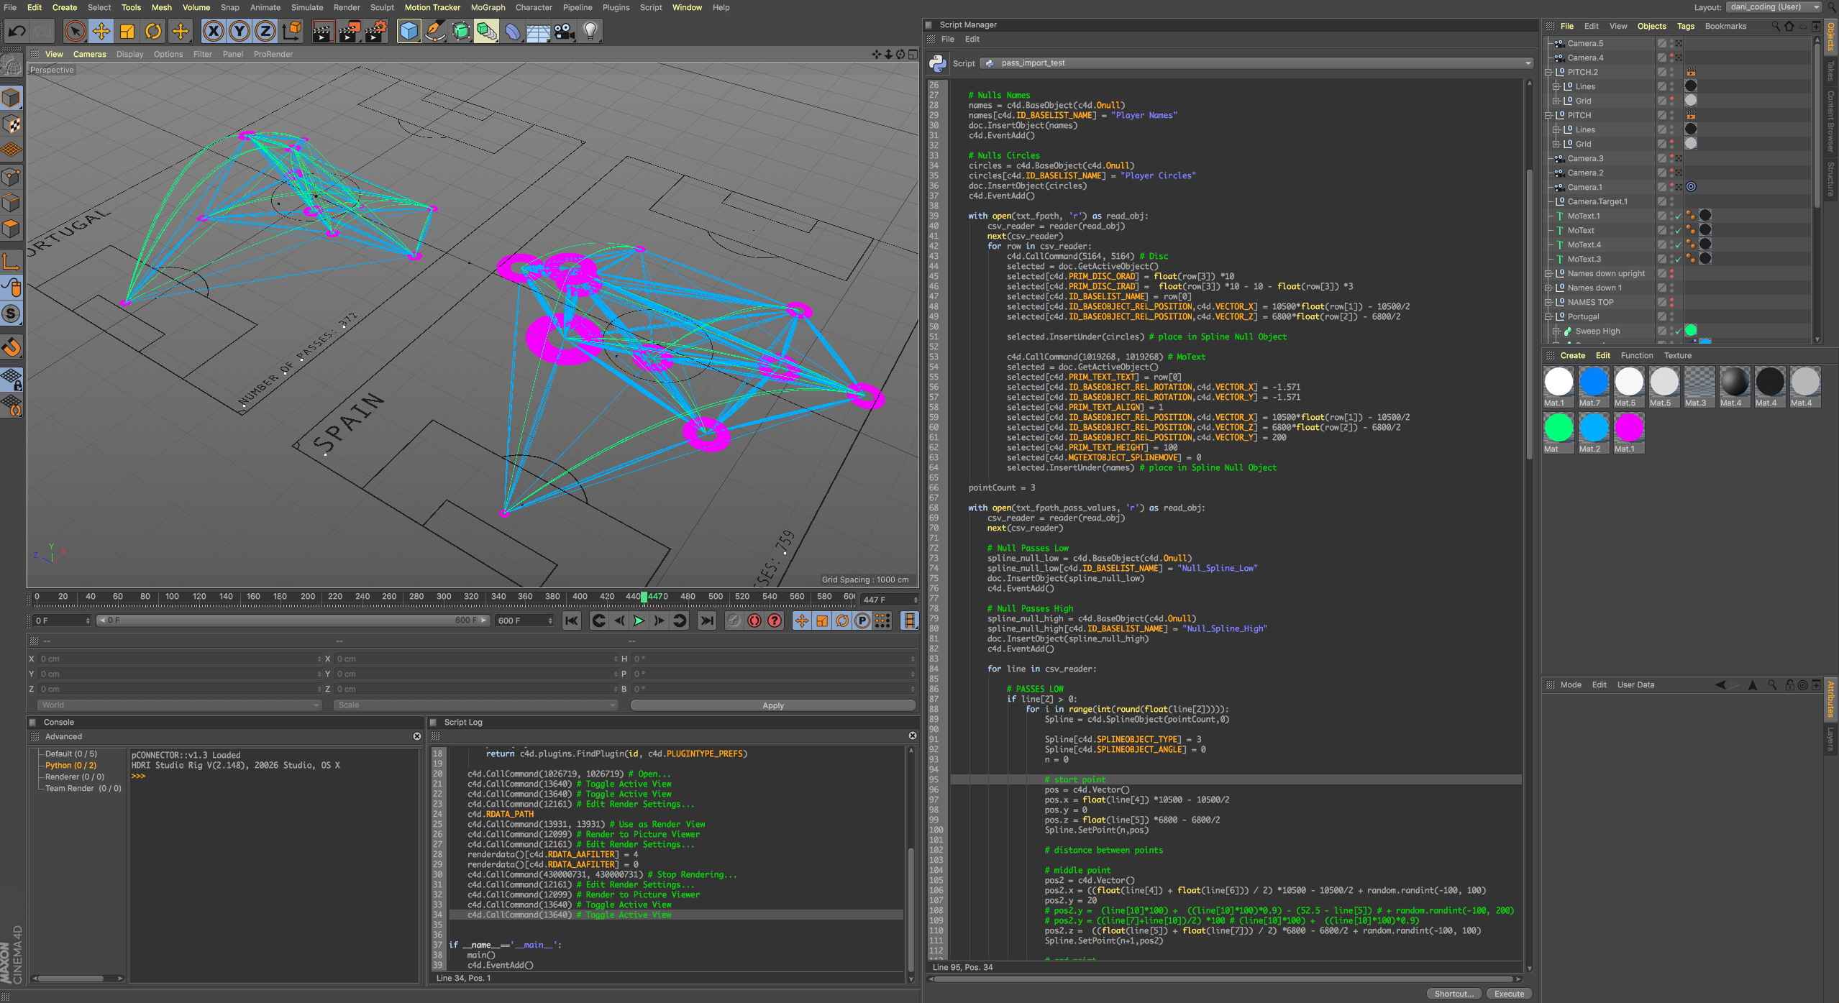The image size is (1839, 1003).
Task: Select the magenta Mat.1 material swatch
Action: (x=1628, y=429)
